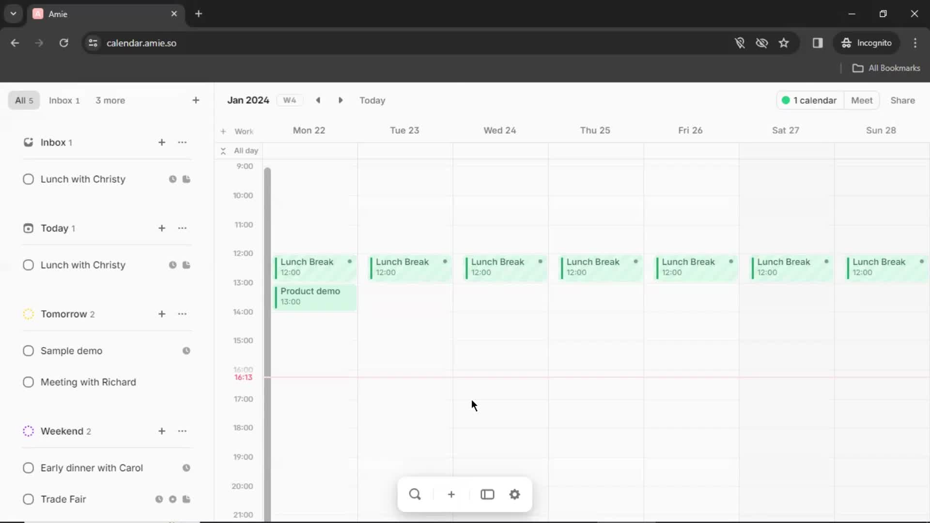The width and height of the screenshot is (930, 523).
Task: Expand the 3 more tabs section
Action: pos(109,100)
